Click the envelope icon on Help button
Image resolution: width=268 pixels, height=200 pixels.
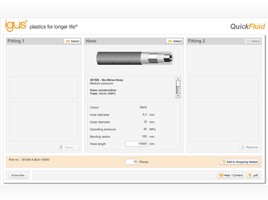221,175
